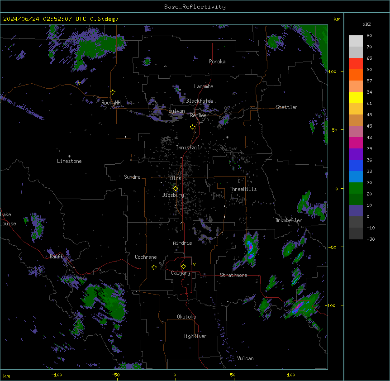
Task: Click the -30 value in the dBZ legend
Action: click(371, 239)
